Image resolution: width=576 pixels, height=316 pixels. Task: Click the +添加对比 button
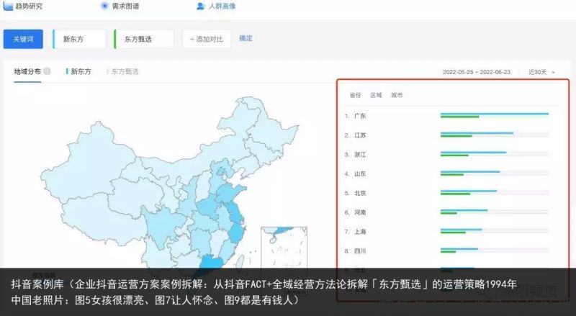pos(207,39)
